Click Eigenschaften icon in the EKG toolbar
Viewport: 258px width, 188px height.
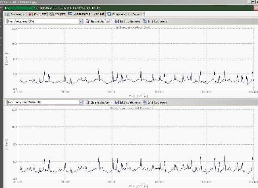87,21
